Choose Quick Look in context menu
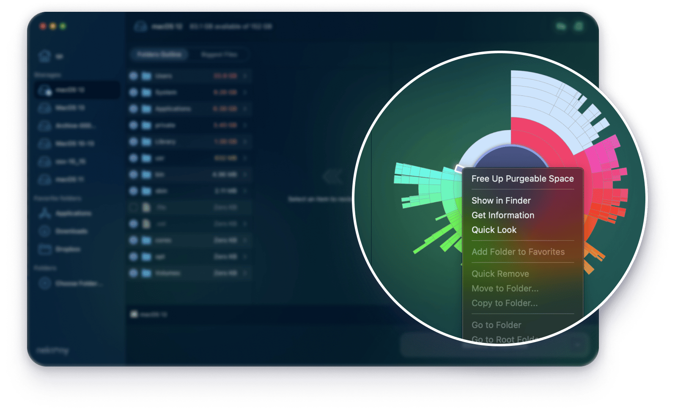This screenshot has width=675, height=413. [494, 230]
